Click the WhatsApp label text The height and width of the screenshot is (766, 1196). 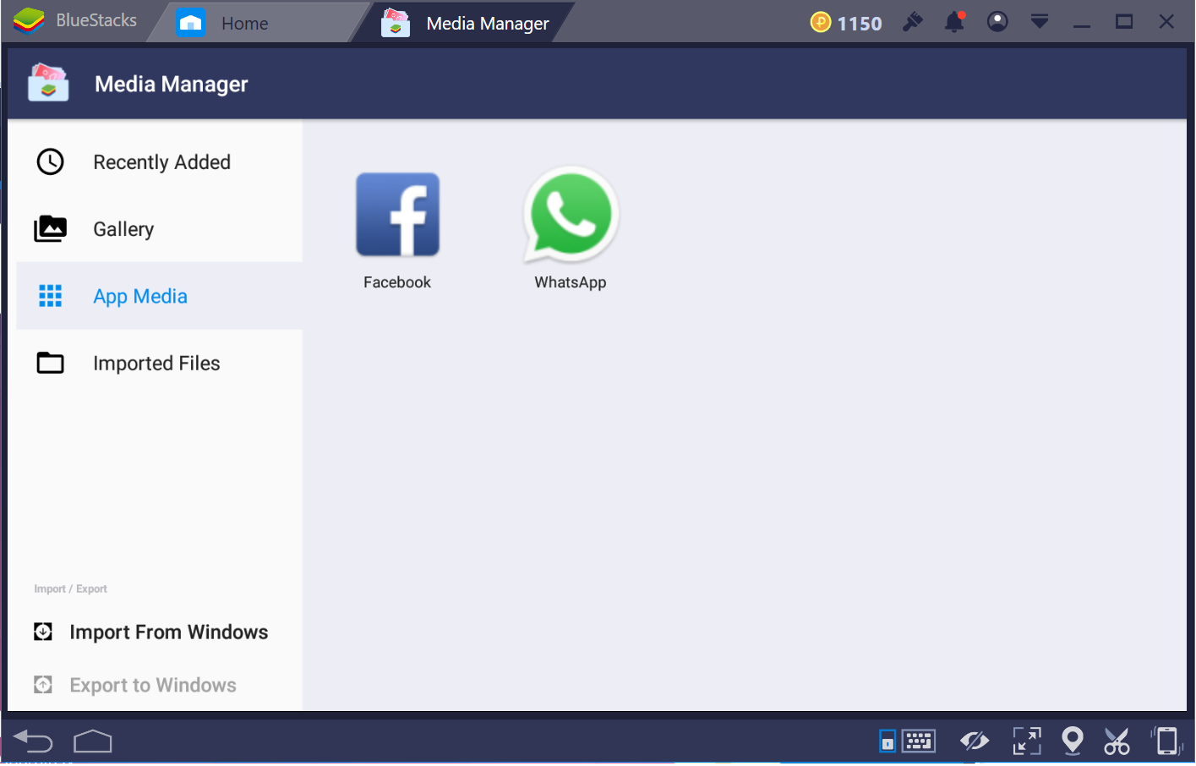pos(571,282)
